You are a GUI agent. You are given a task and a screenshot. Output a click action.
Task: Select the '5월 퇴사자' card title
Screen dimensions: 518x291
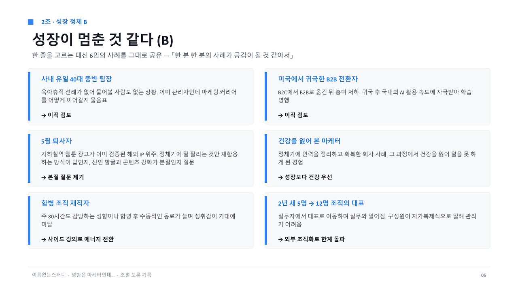[57, 141]
